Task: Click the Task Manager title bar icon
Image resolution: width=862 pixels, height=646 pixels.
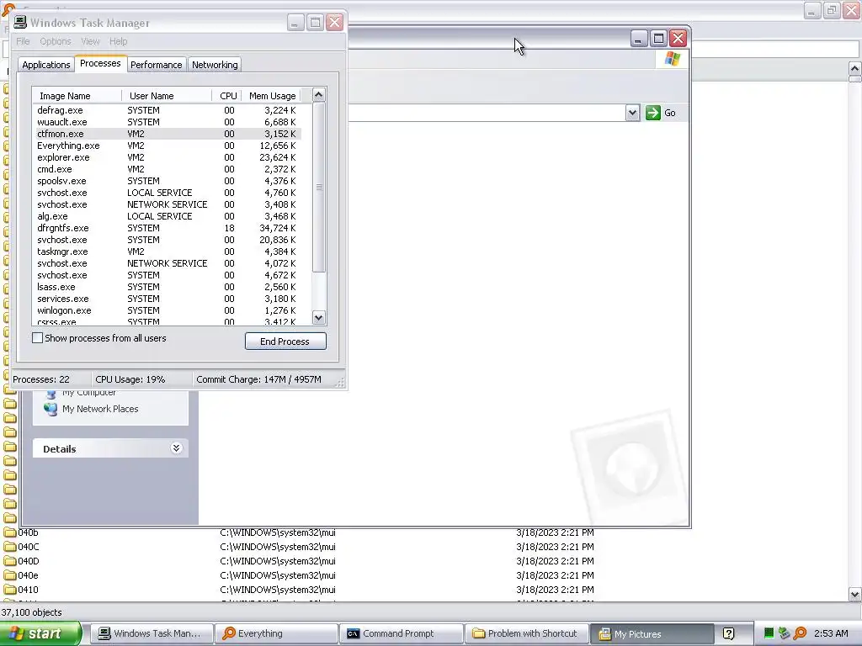Action: (x=20, y=22)
